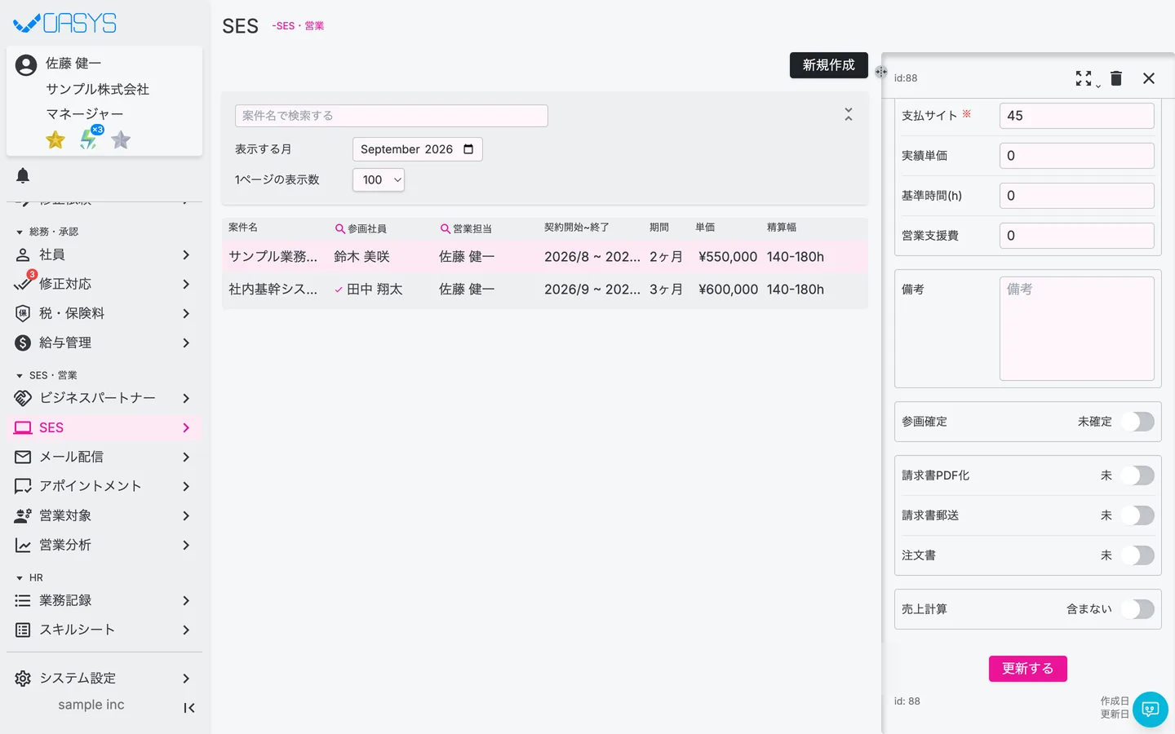1175x734 pixels.
Task: Click the 支払サイト field showing 45
Action: pyautogui.click(x=1077, y=116)
